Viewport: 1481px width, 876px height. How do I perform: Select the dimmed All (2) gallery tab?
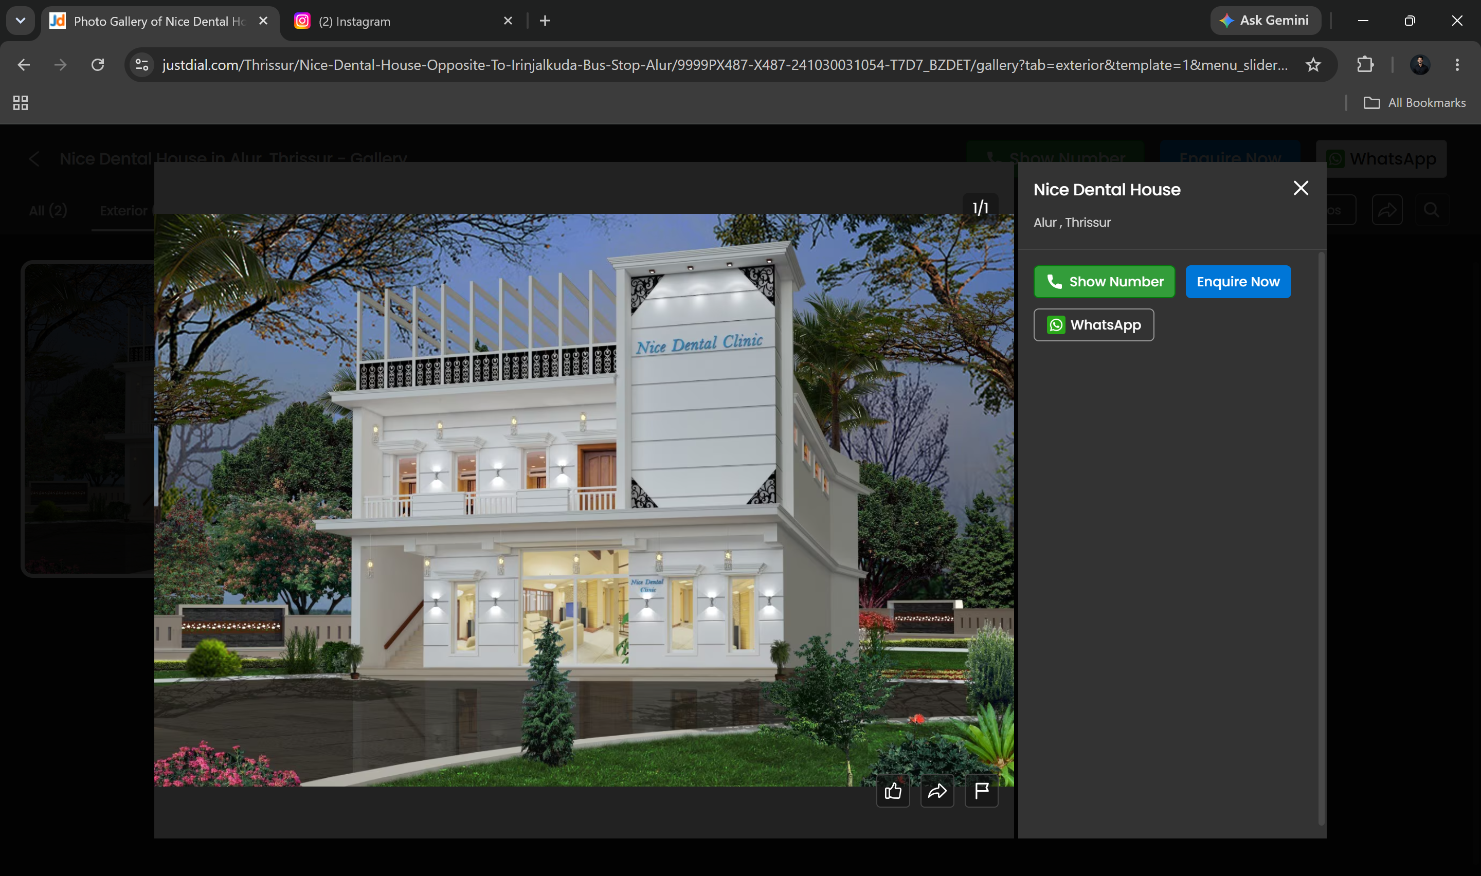click(x=48, y=211)
